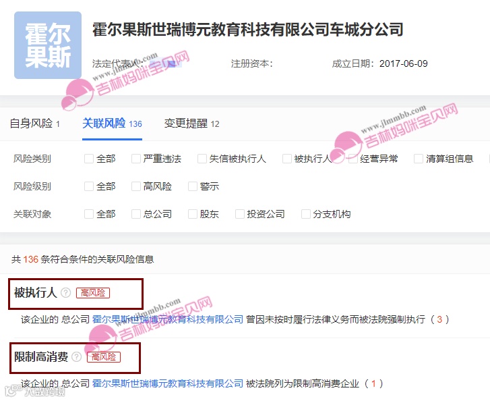The height and width of the screenshot is (401, 490).
Task: Click the 被执行人 section heading
Action: (x=35, y=293)
